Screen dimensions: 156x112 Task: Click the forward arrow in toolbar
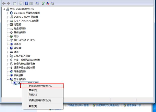click(x=8, y=4)
